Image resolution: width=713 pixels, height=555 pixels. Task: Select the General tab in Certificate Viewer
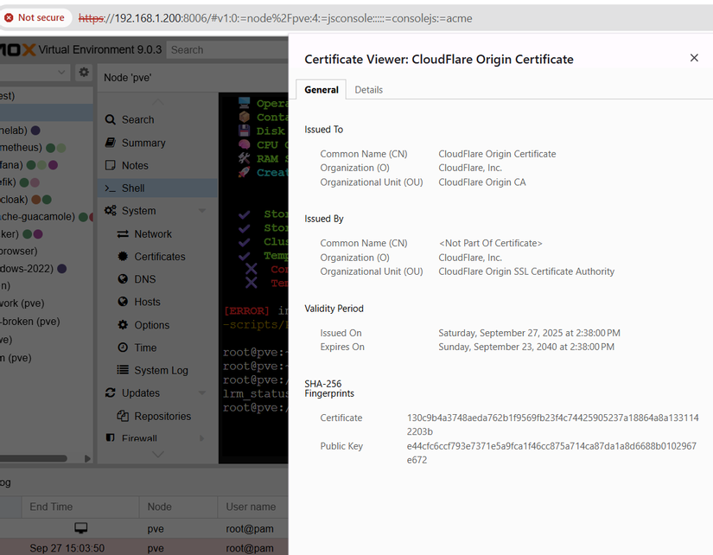click(x=321, y=90)
